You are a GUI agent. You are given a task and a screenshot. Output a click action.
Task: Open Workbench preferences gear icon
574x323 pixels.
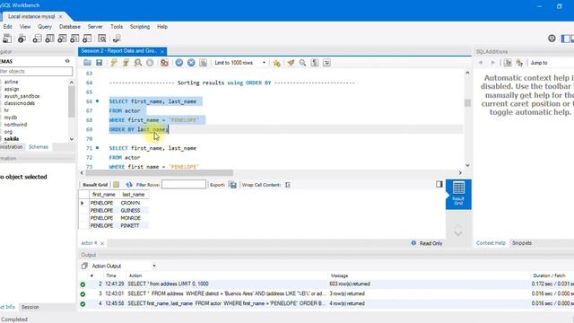[552, 38]
